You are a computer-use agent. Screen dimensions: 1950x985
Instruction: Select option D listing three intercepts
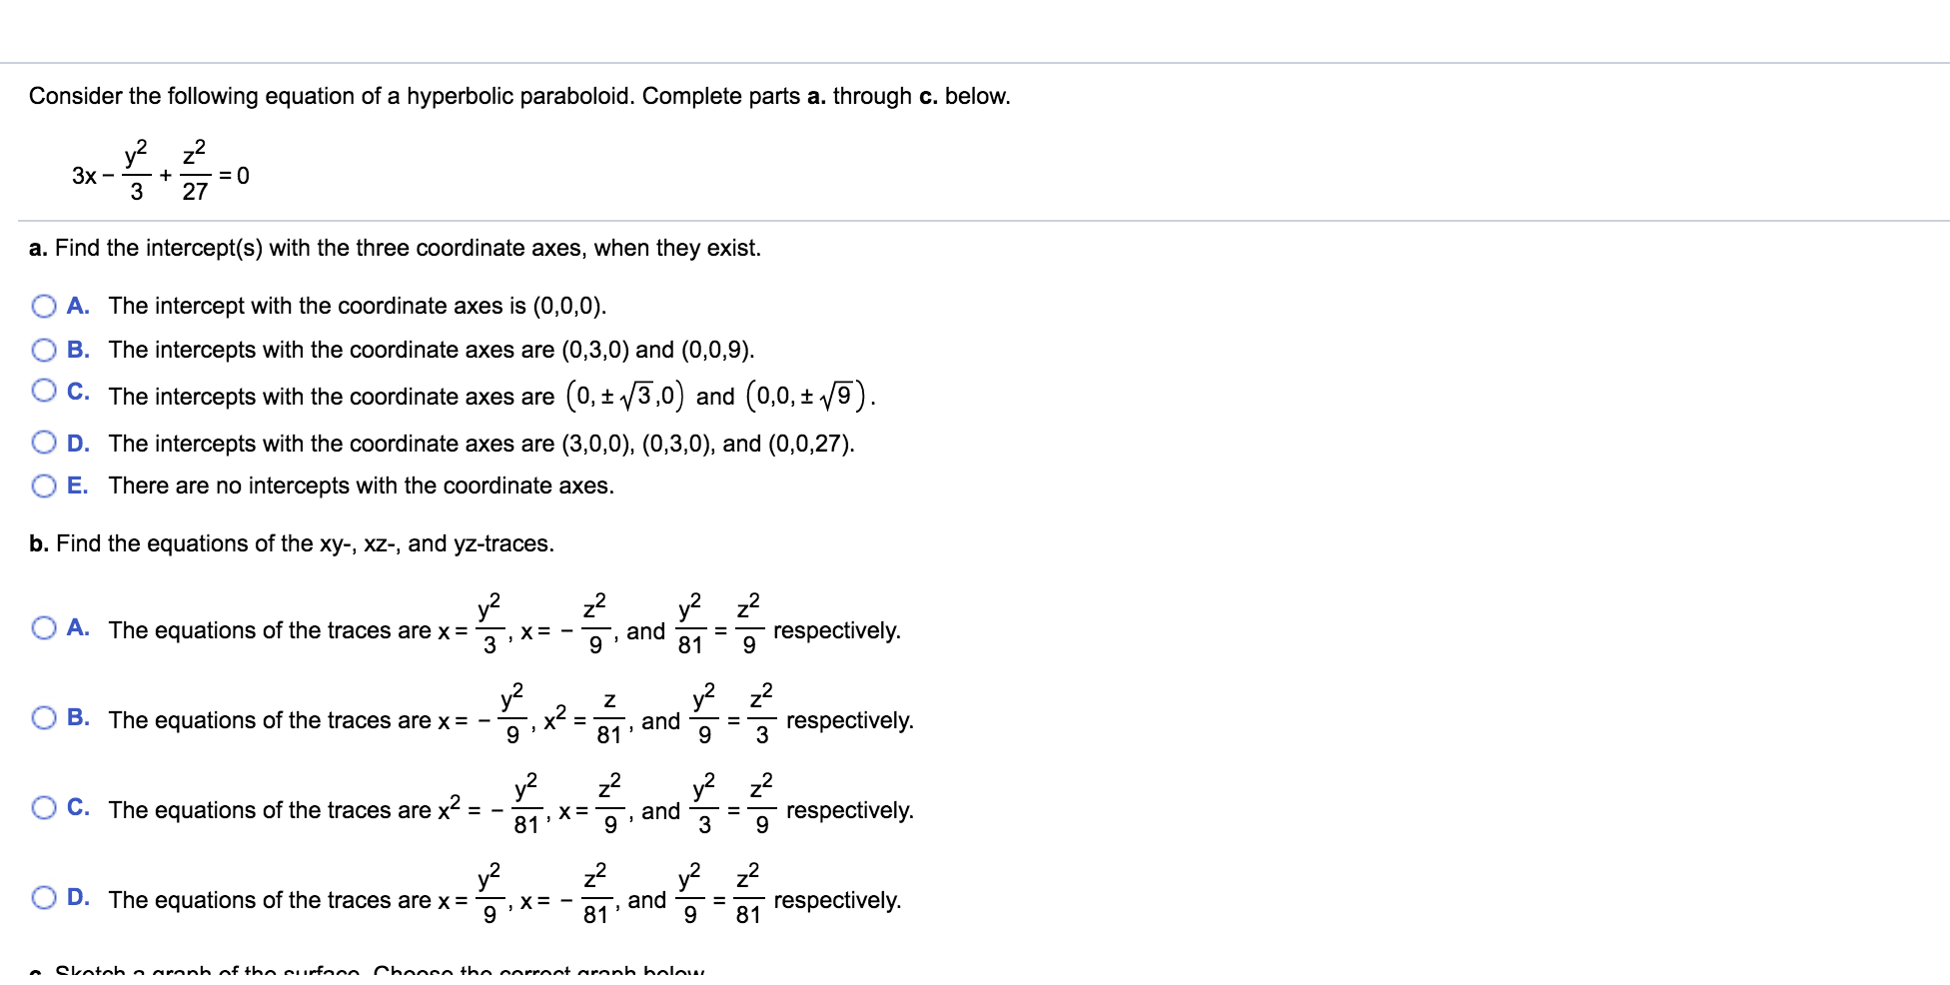click(44, 444)
